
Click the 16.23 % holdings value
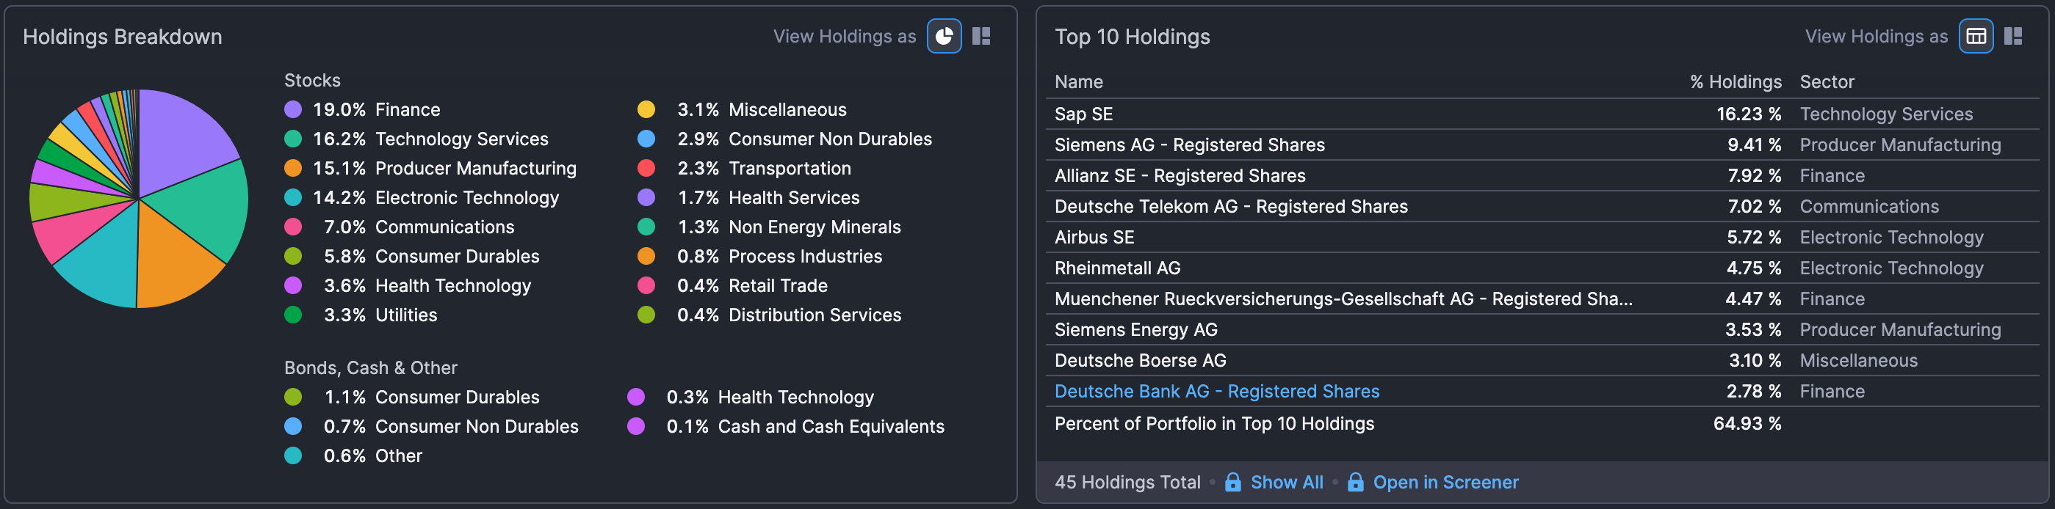pos(1749,114)
